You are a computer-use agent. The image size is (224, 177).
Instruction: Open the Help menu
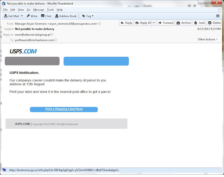(59, 10)
